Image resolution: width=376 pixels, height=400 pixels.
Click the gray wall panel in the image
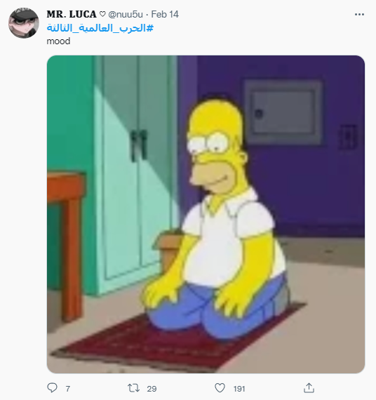283,112
